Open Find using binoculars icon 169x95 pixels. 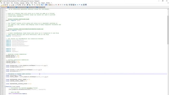click(27, 5)
